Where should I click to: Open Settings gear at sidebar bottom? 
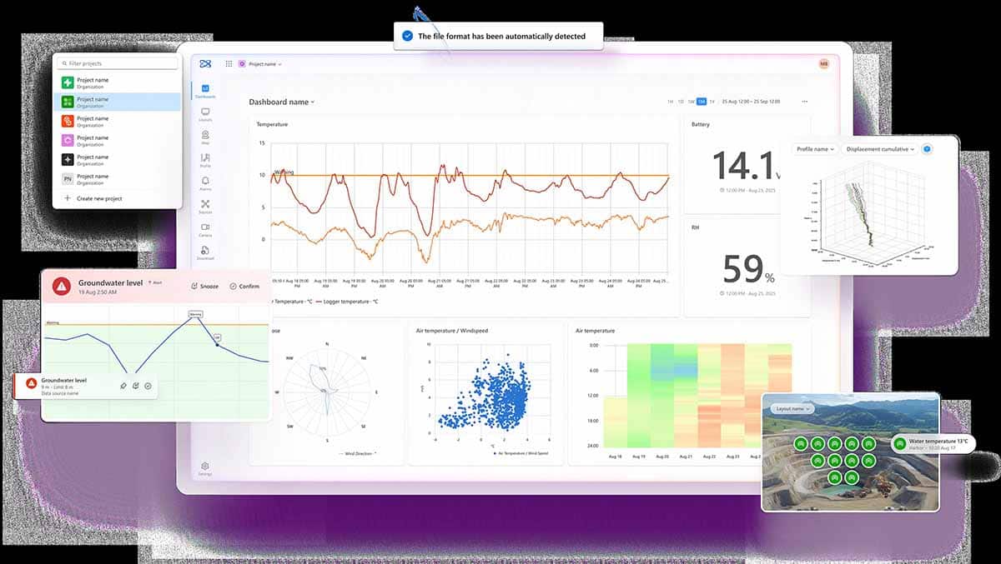[205, 467]
